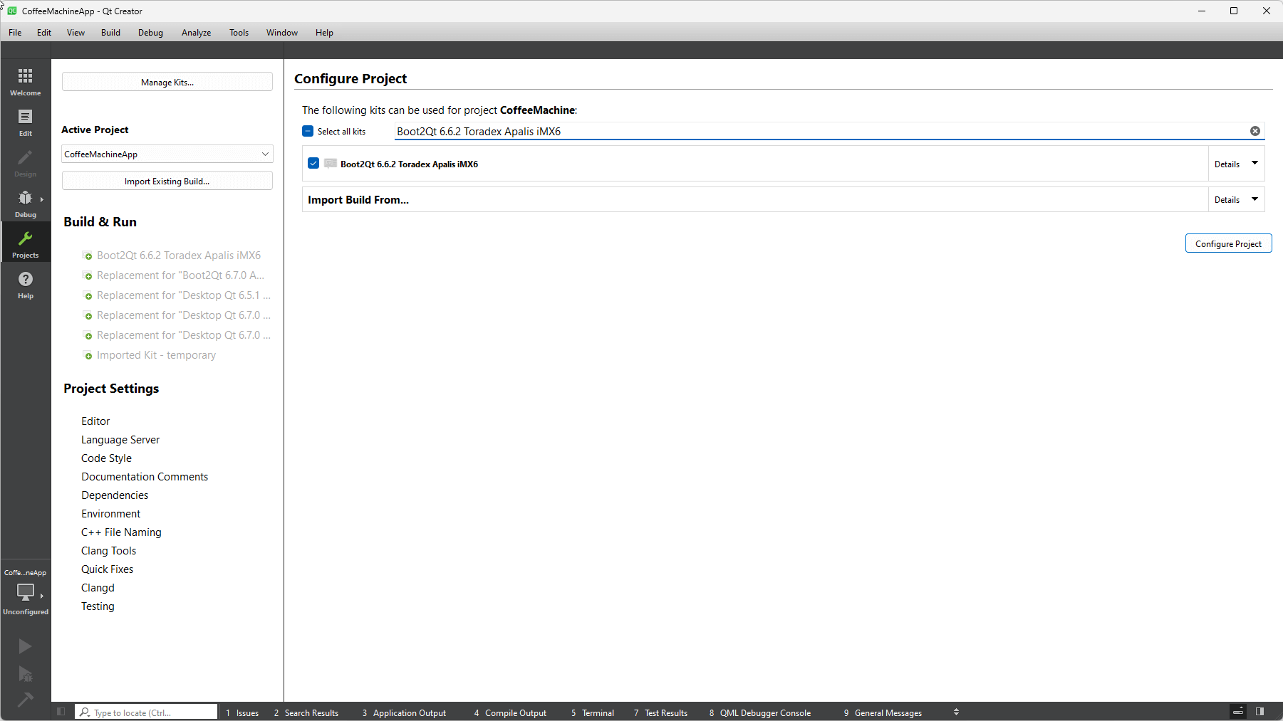This screenshot has width=1283, height=721.
Task: Expand Details for Import Build From
Action: (x=1236, y=200)
